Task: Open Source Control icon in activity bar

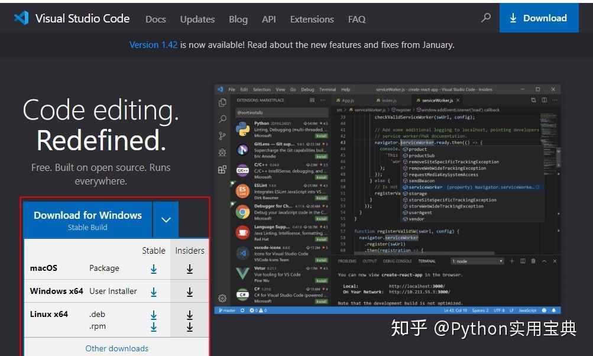Action: (222, 136)
